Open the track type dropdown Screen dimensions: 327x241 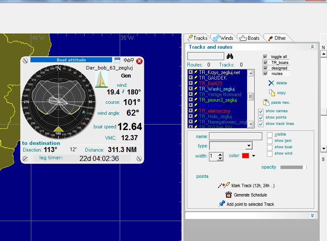248,146
